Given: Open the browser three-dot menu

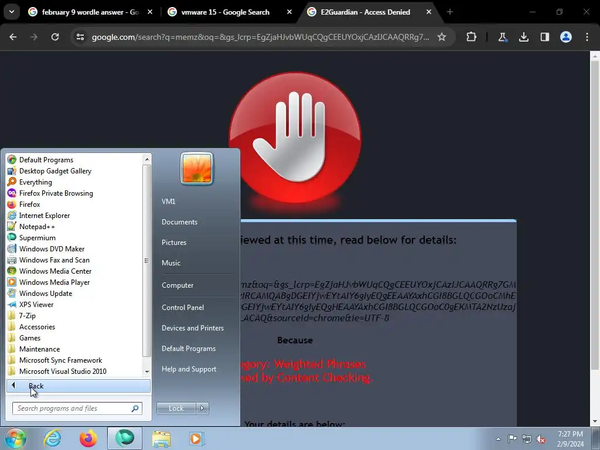Looking at the screenshot, I should 587,37.
